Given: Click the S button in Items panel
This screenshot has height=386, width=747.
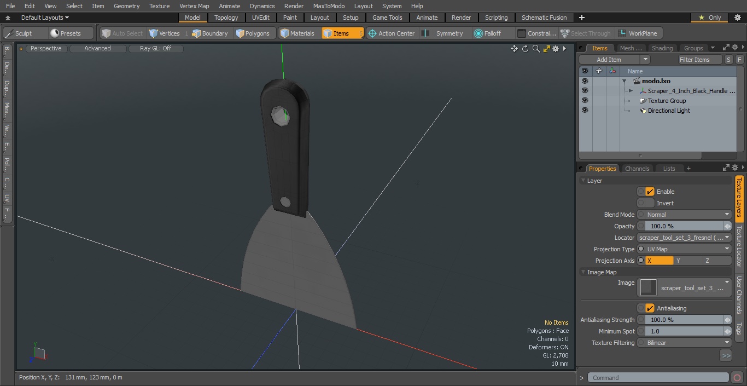Looking at the screenshot, I should click(729, 60).
